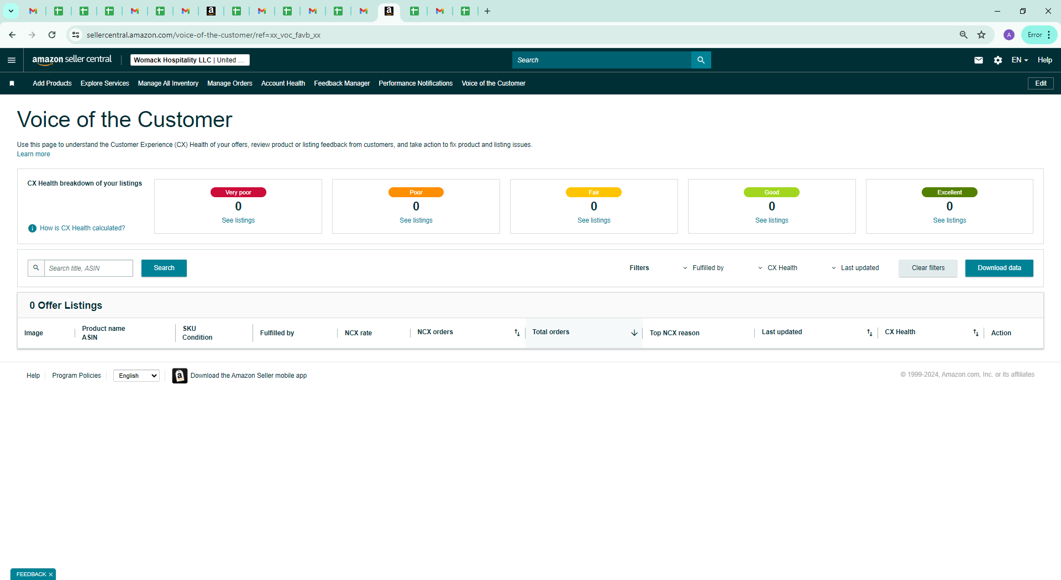Open footer Help link
Viewport: 1061px width, 580px height.
coord(33,376)
